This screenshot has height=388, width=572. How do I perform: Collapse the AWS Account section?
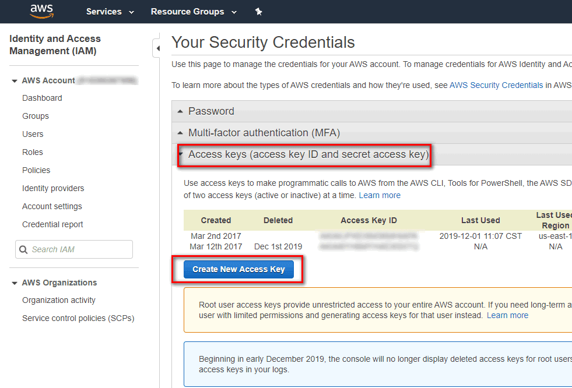pyautogui.click(x=15, y=81)
